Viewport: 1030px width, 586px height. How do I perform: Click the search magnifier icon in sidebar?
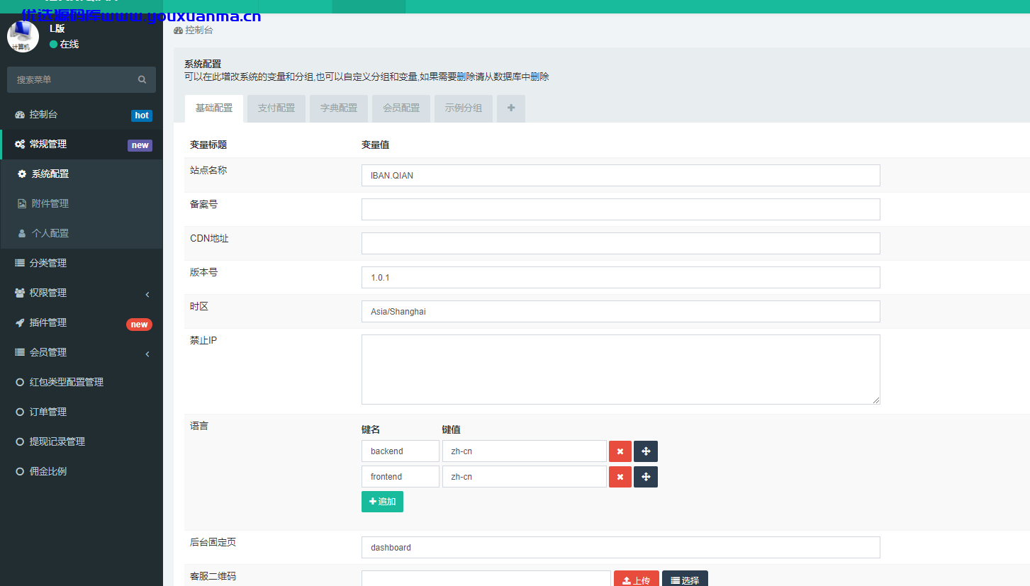[142, 79]
